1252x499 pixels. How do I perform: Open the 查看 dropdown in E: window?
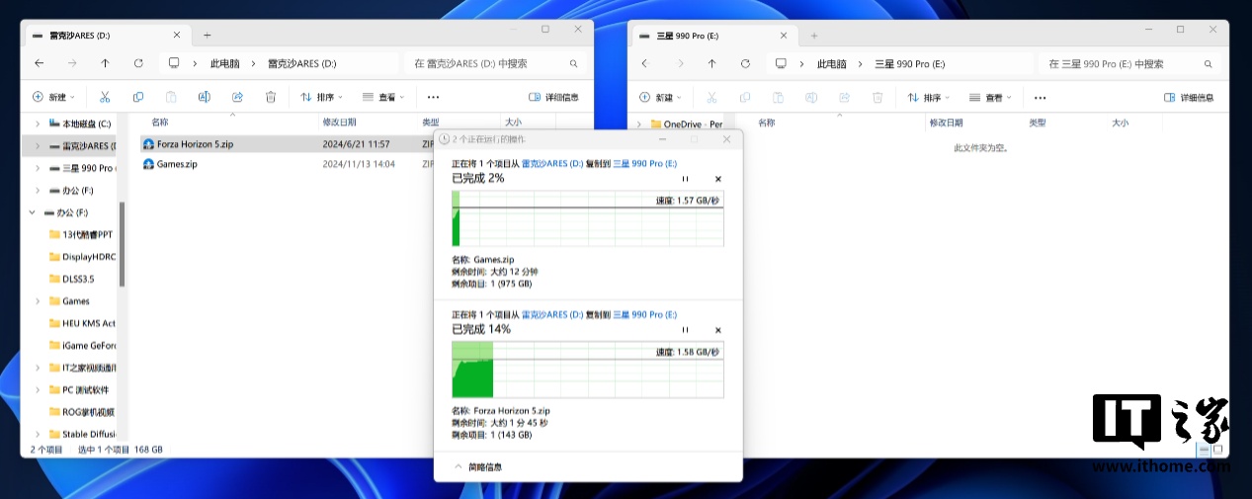[989, 97]
